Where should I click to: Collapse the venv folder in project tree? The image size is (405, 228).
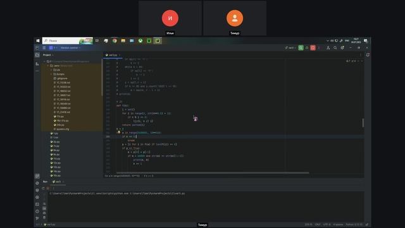point(48,66)
